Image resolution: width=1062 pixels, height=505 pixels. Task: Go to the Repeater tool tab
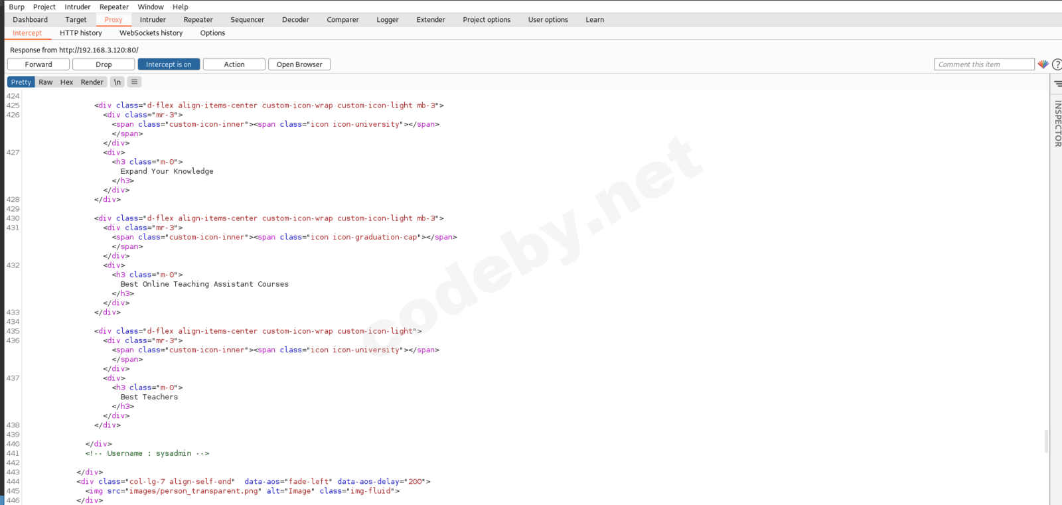tap(198, 20)
